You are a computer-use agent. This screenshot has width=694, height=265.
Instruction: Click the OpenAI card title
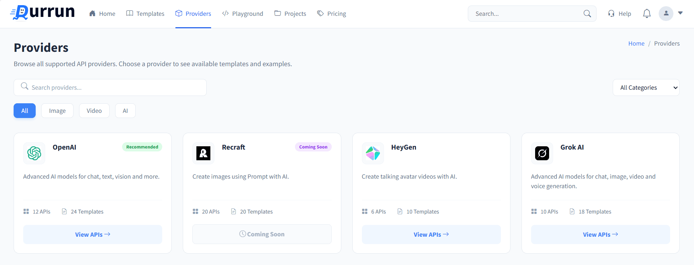click(64, 147)
